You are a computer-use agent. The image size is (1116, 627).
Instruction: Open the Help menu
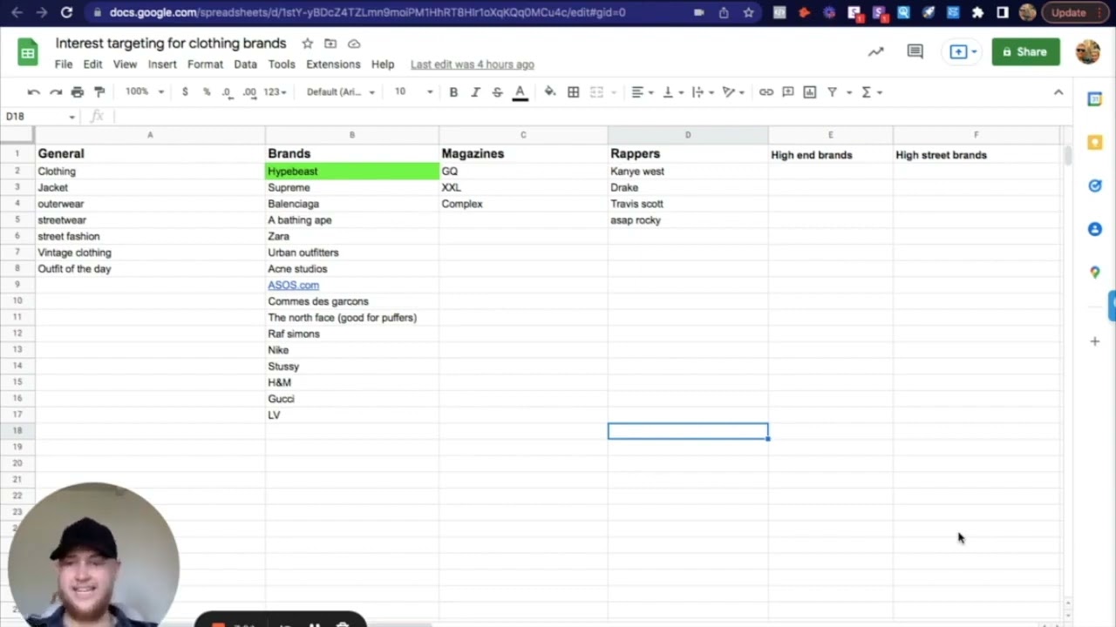(x=383, y=64)
